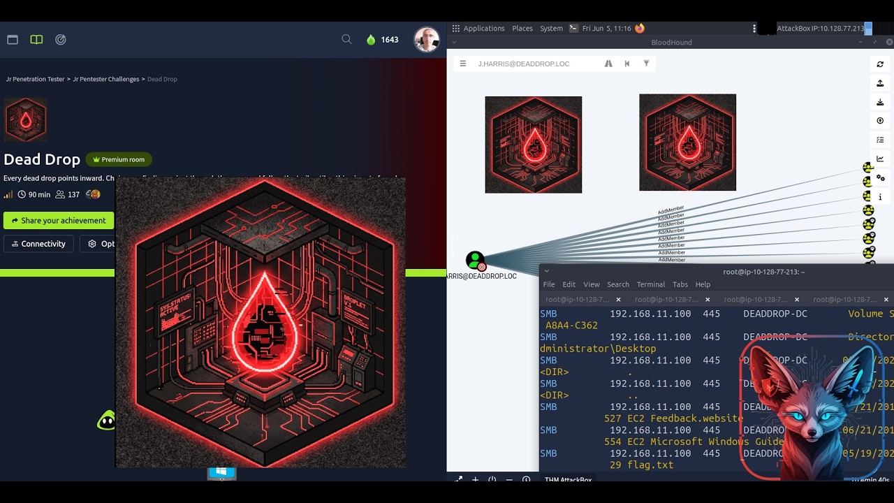Screen dimensions: 894x503
Task: Click BloodHound import graph icon
Action: [x=880, y=102]
